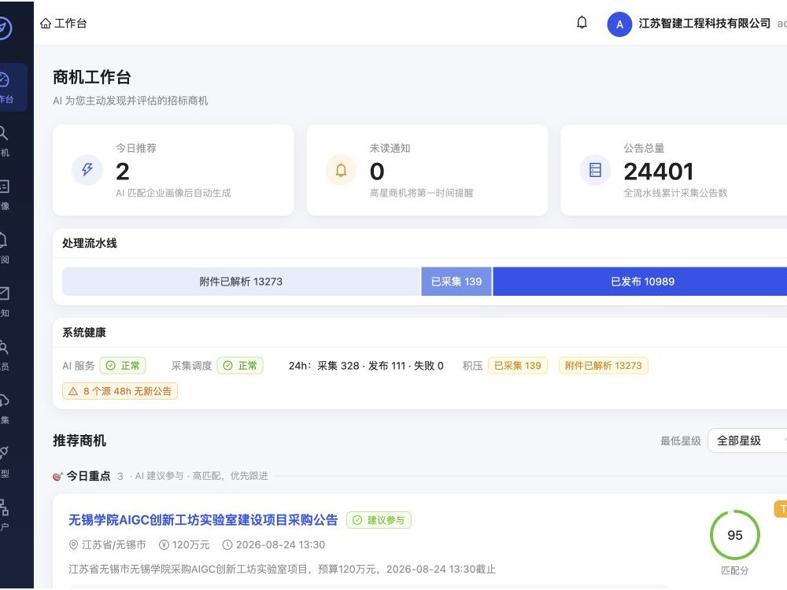Click the clock icon before the deadline
787x590 pixels.
(227, 545)
